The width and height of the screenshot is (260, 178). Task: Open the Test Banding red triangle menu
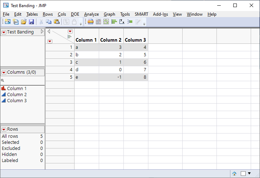point(4,32)
